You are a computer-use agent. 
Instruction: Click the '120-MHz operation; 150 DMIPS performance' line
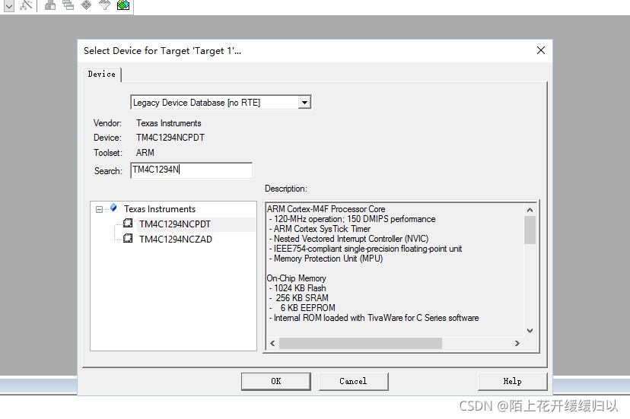click(x=352, y=219)
